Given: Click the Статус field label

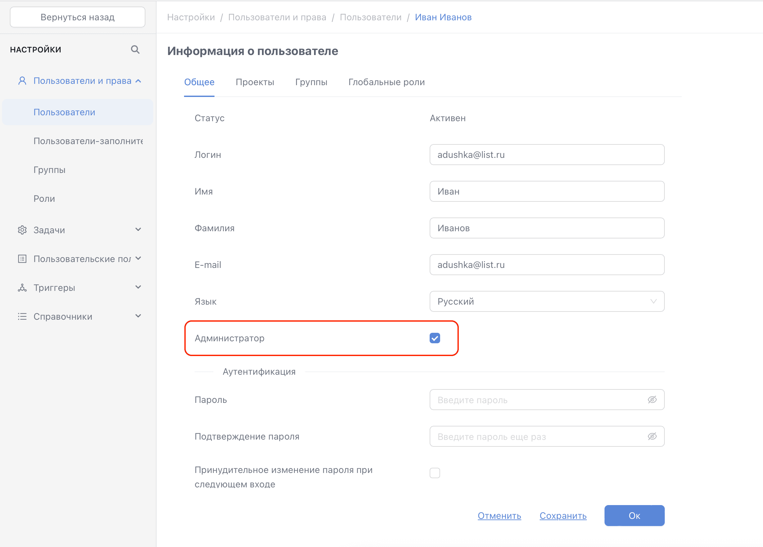Looking at the screenshot, I should tap(209, 118).
